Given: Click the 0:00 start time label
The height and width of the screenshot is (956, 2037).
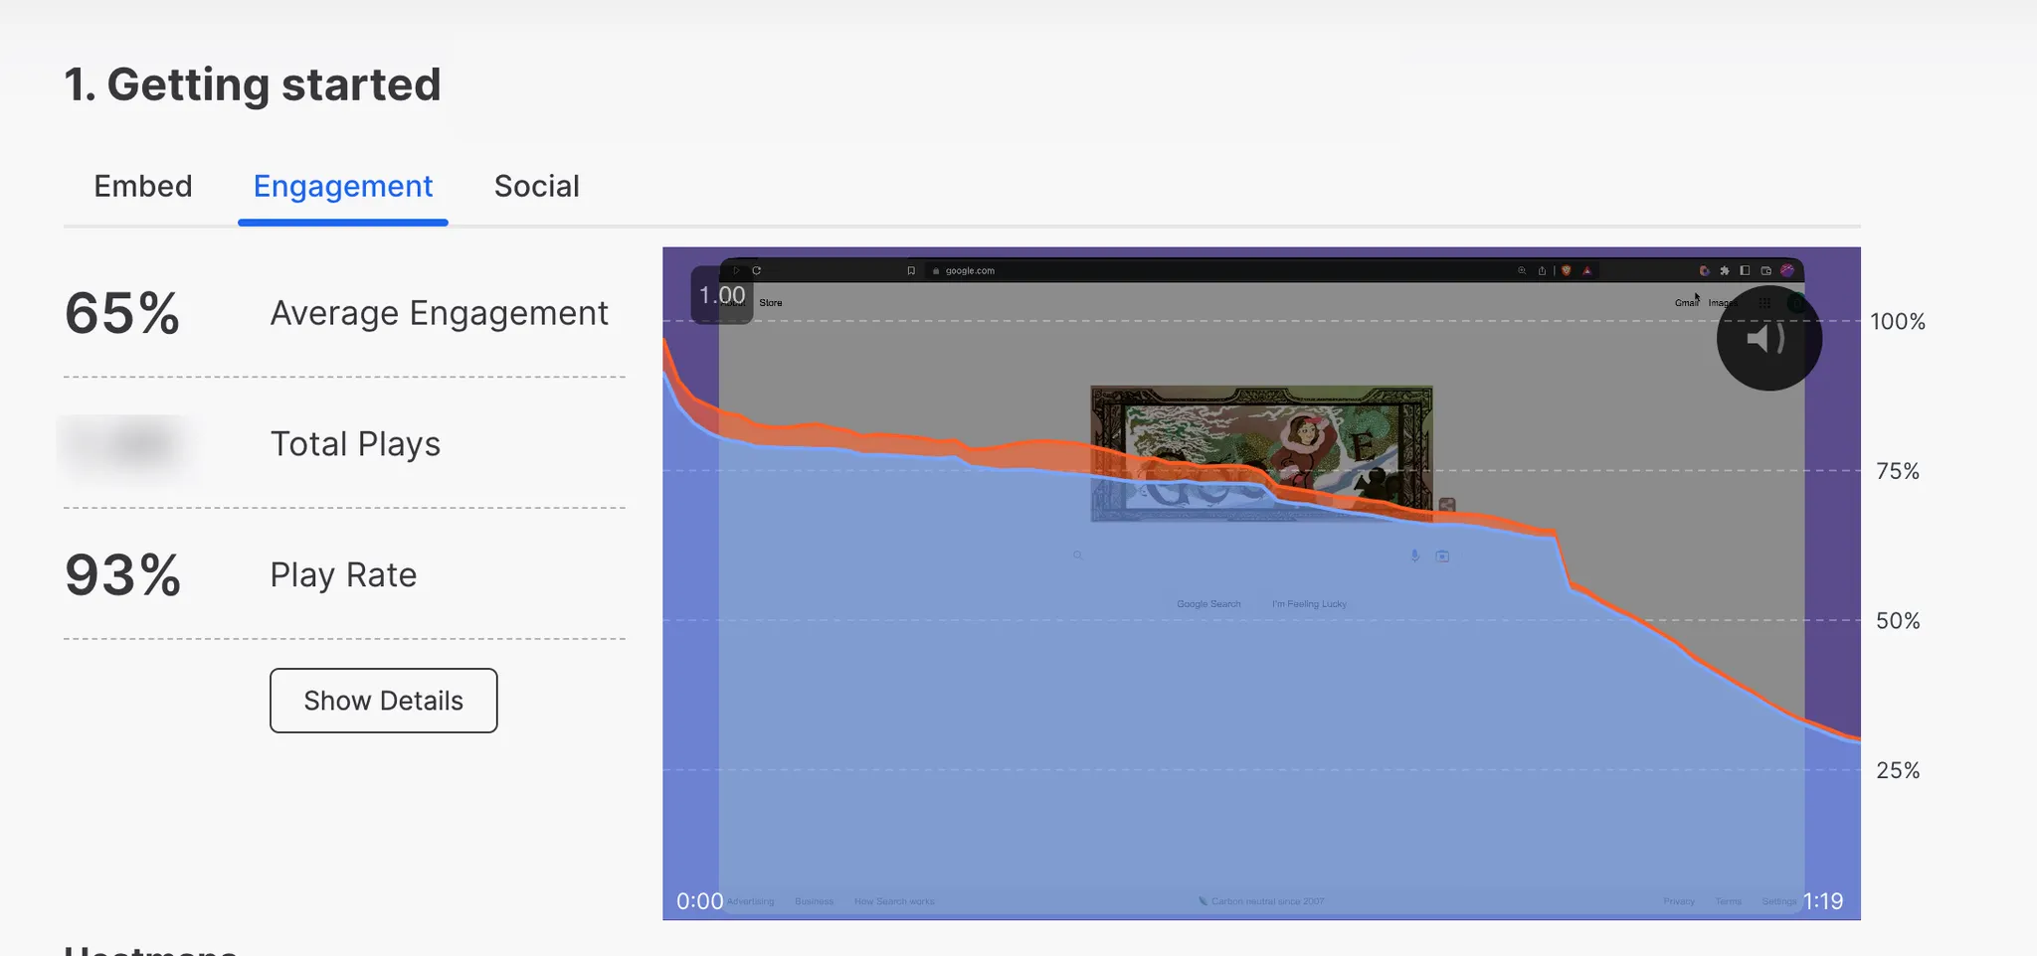Looking at the screenshot, I should tap(699, 901).
